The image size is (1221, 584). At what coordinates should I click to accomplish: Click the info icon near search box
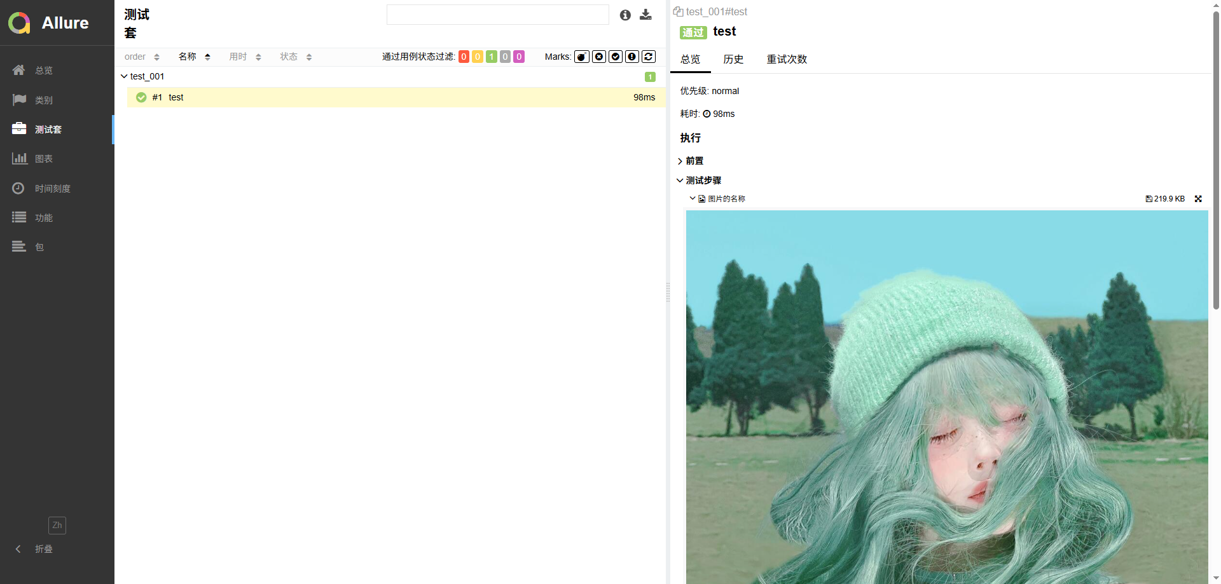625,15
